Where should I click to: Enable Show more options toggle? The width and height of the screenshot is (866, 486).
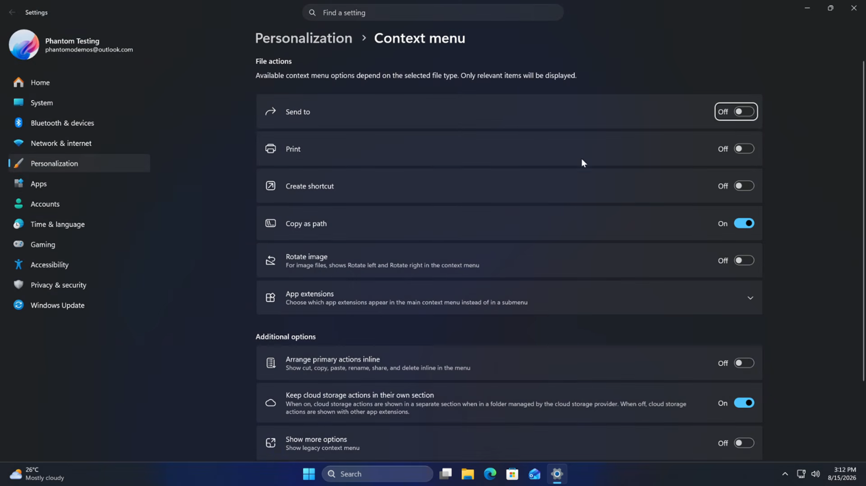pos(744,443)
